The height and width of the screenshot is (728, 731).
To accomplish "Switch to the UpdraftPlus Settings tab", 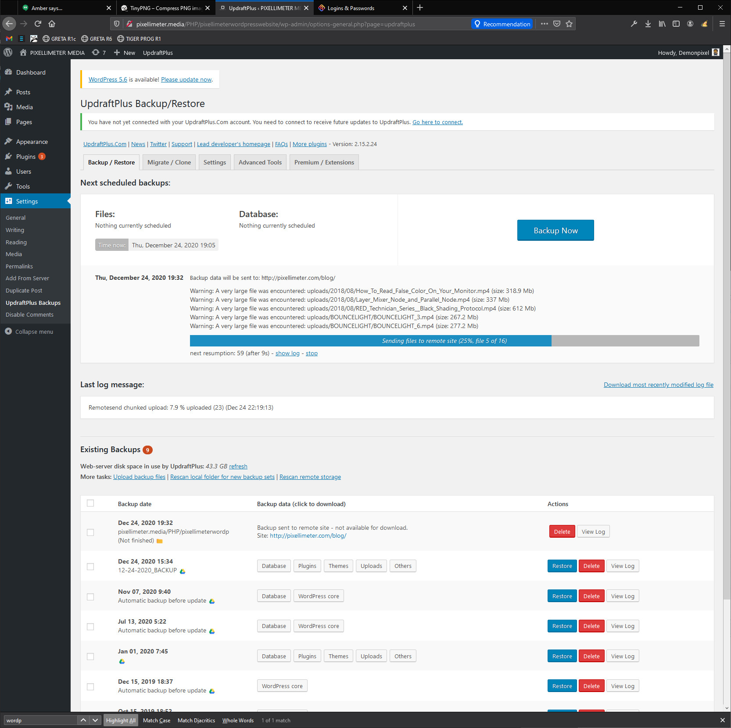I will pyautogui.click(x=215, y=162).
